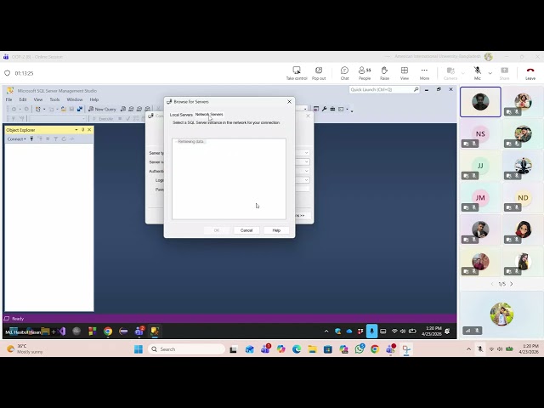Screen dimensions: 544x408
Task: Pop out the shared screen
Action: [x=319, y=73]
